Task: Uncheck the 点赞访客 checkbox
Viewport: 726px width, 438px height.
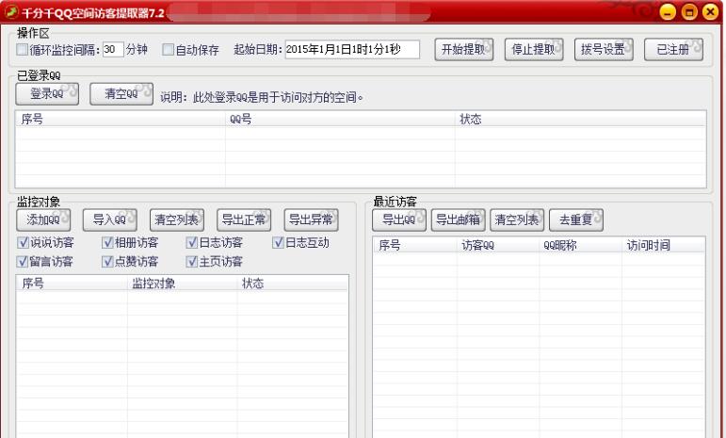Action: [107, 261]
